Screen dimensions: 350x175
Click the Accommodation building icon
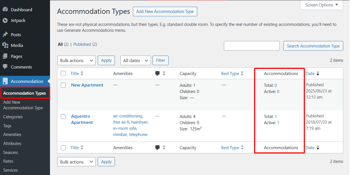point(5,81)
